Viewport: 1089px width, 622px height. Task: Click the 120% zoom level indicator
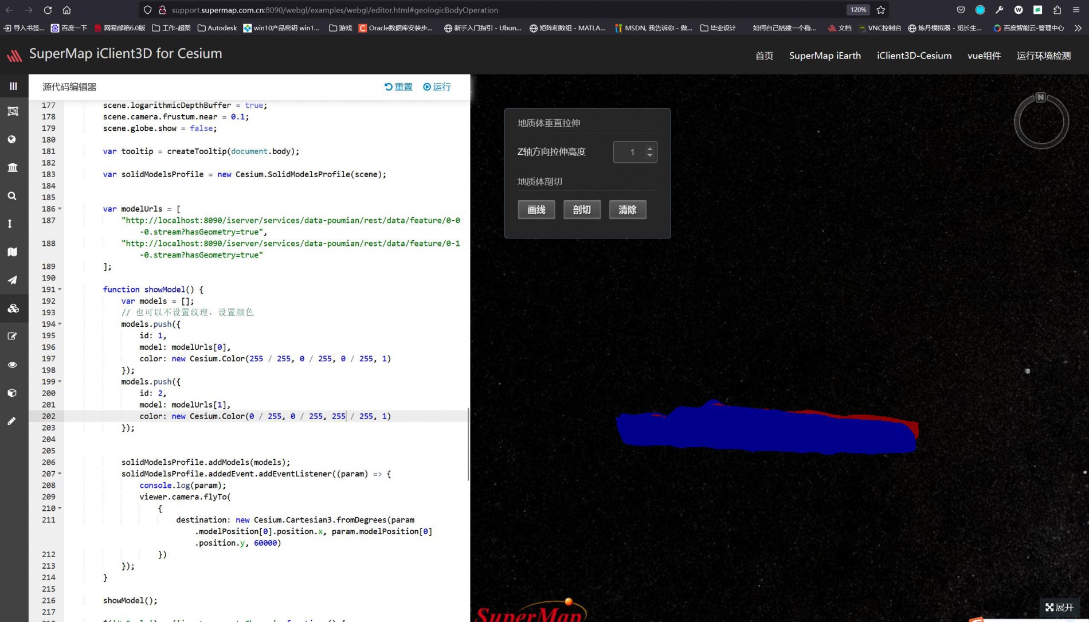[858, 10]
